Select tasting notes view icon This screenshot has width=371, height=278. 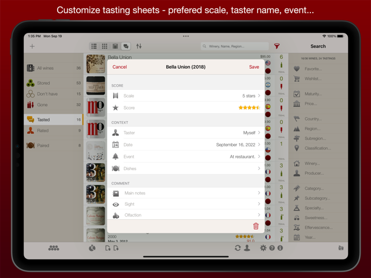[x=126, y=46]
